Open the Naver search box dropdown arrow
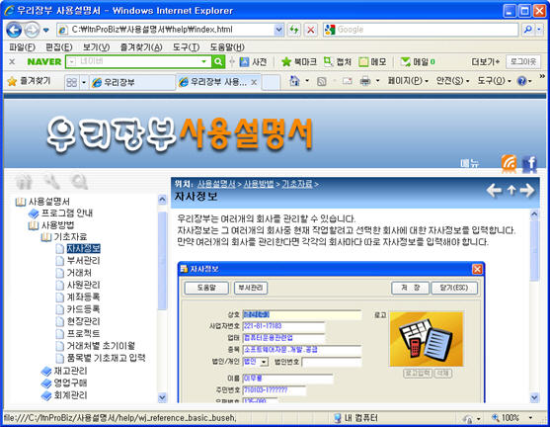 [x=203, y=62]
